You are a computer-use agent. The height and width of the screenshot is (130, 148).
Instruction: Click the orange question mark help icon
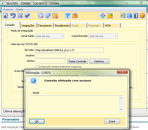point(142,16)
